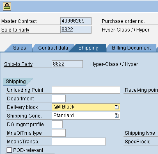
Task: Click the Ship-to Party 8822 field
Action: tap(67, 64)
